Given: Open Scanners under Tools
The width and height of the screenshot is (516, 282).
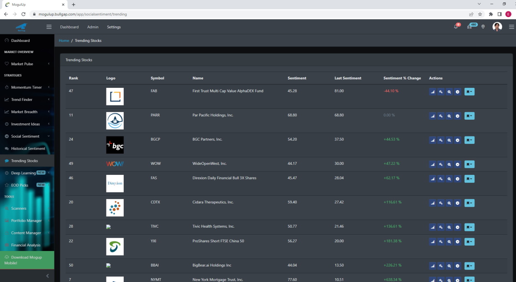Looking at the screenshot, I should 27,208.
